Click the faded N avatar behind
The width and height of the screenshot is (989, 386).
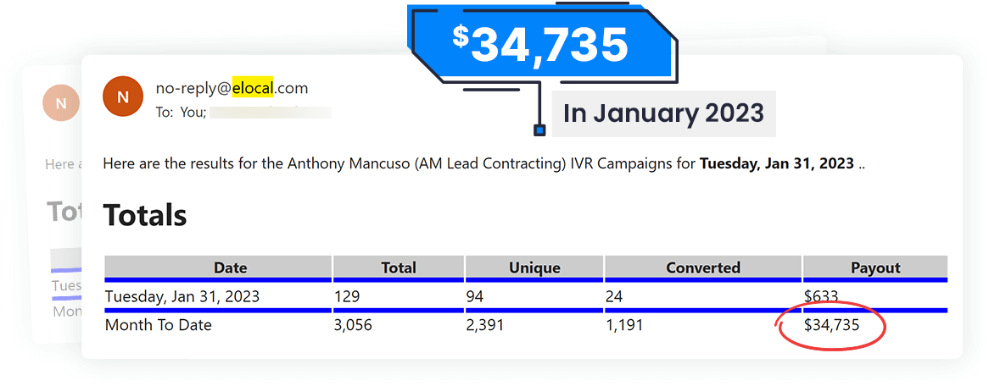(x=60, y=104)
